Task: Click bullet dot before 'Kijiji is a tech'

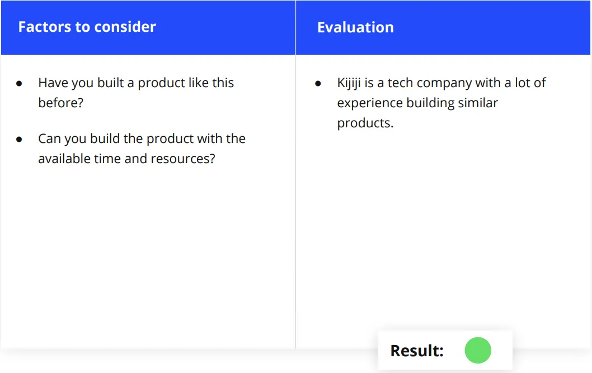Action: 318,84
